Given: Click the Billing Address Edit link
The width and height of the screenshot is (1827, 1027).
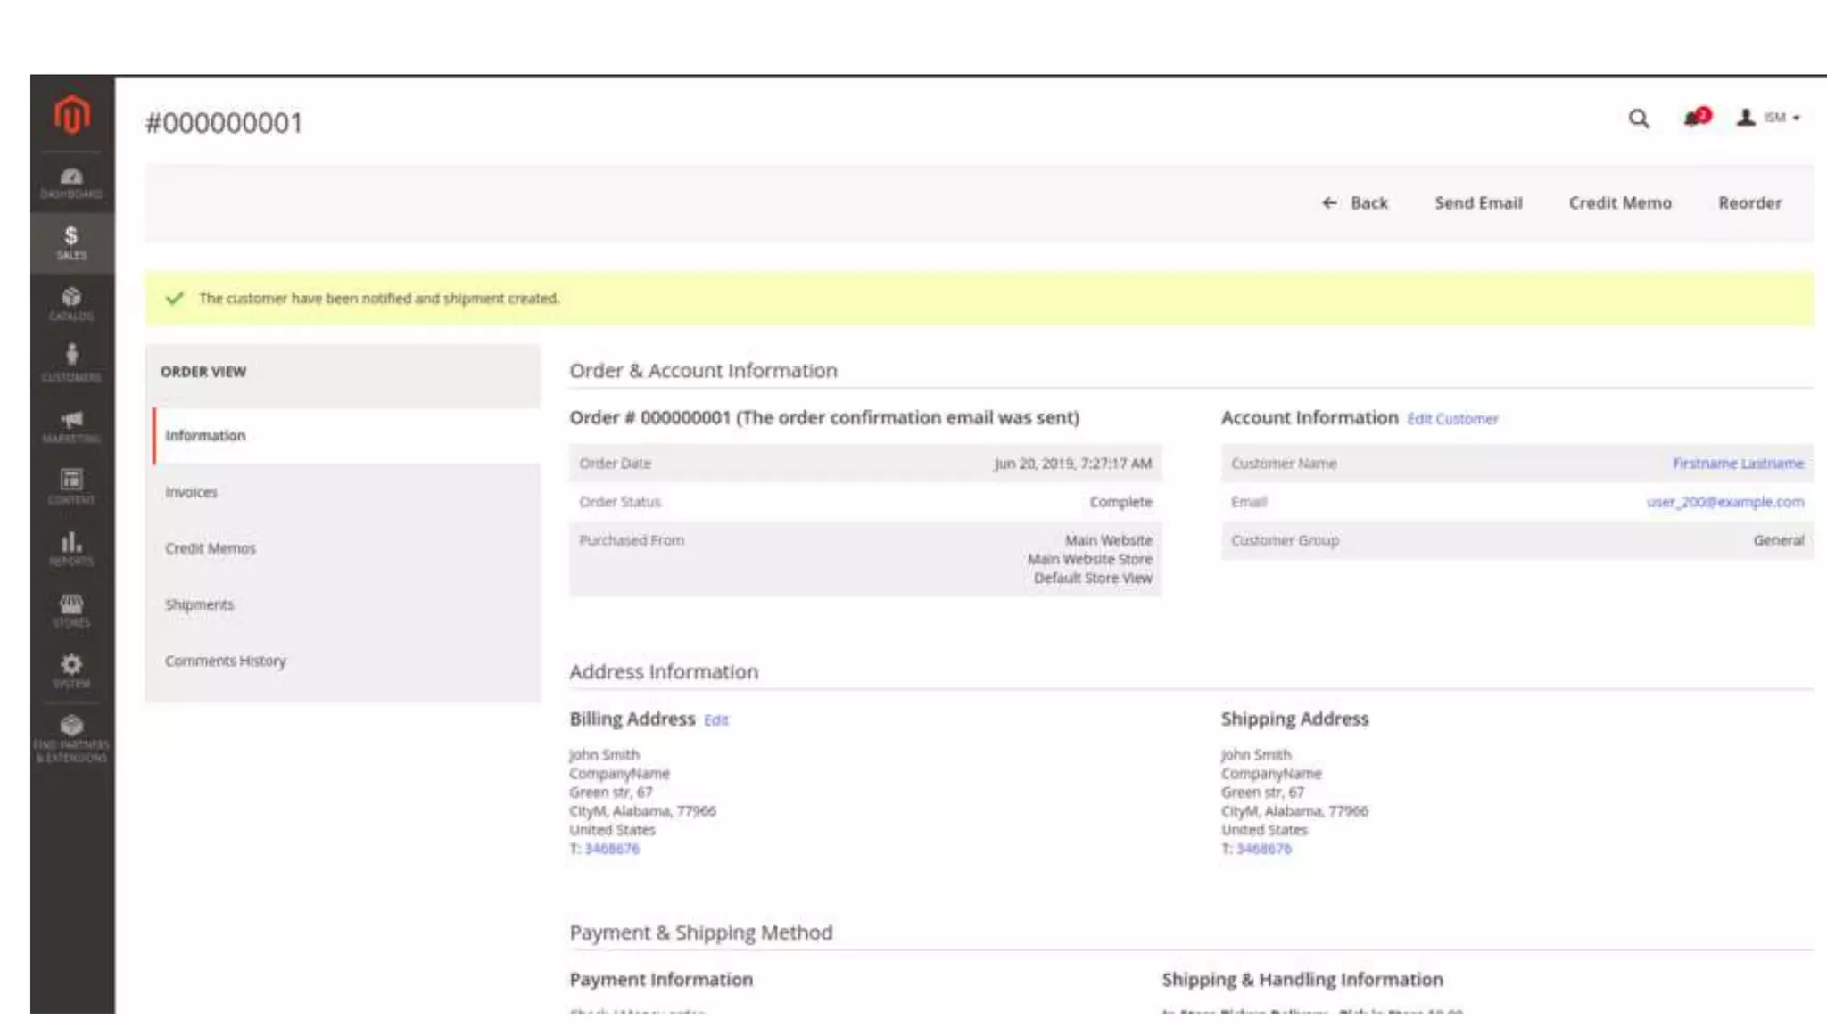Looking at the screenshot, I should pyautogui.click(x=715, y=720).
